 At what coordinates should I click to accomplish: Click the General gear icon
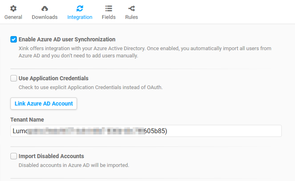tap(13, 8)
